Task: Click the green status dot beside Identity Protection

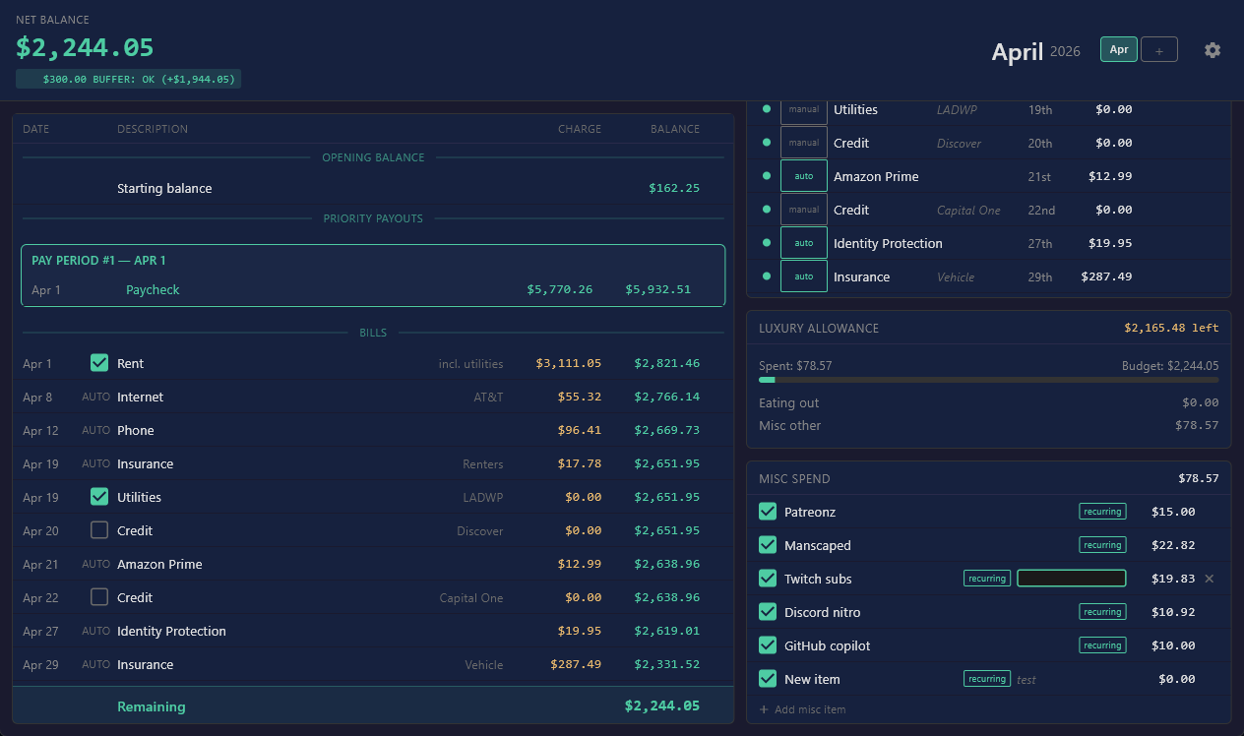Action: (767, 243)
